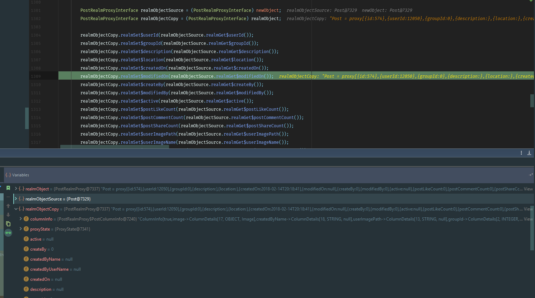Expand the realmObjectSource = {Post@7329} node
Screen dimensions: 535x298
point(16,198)
